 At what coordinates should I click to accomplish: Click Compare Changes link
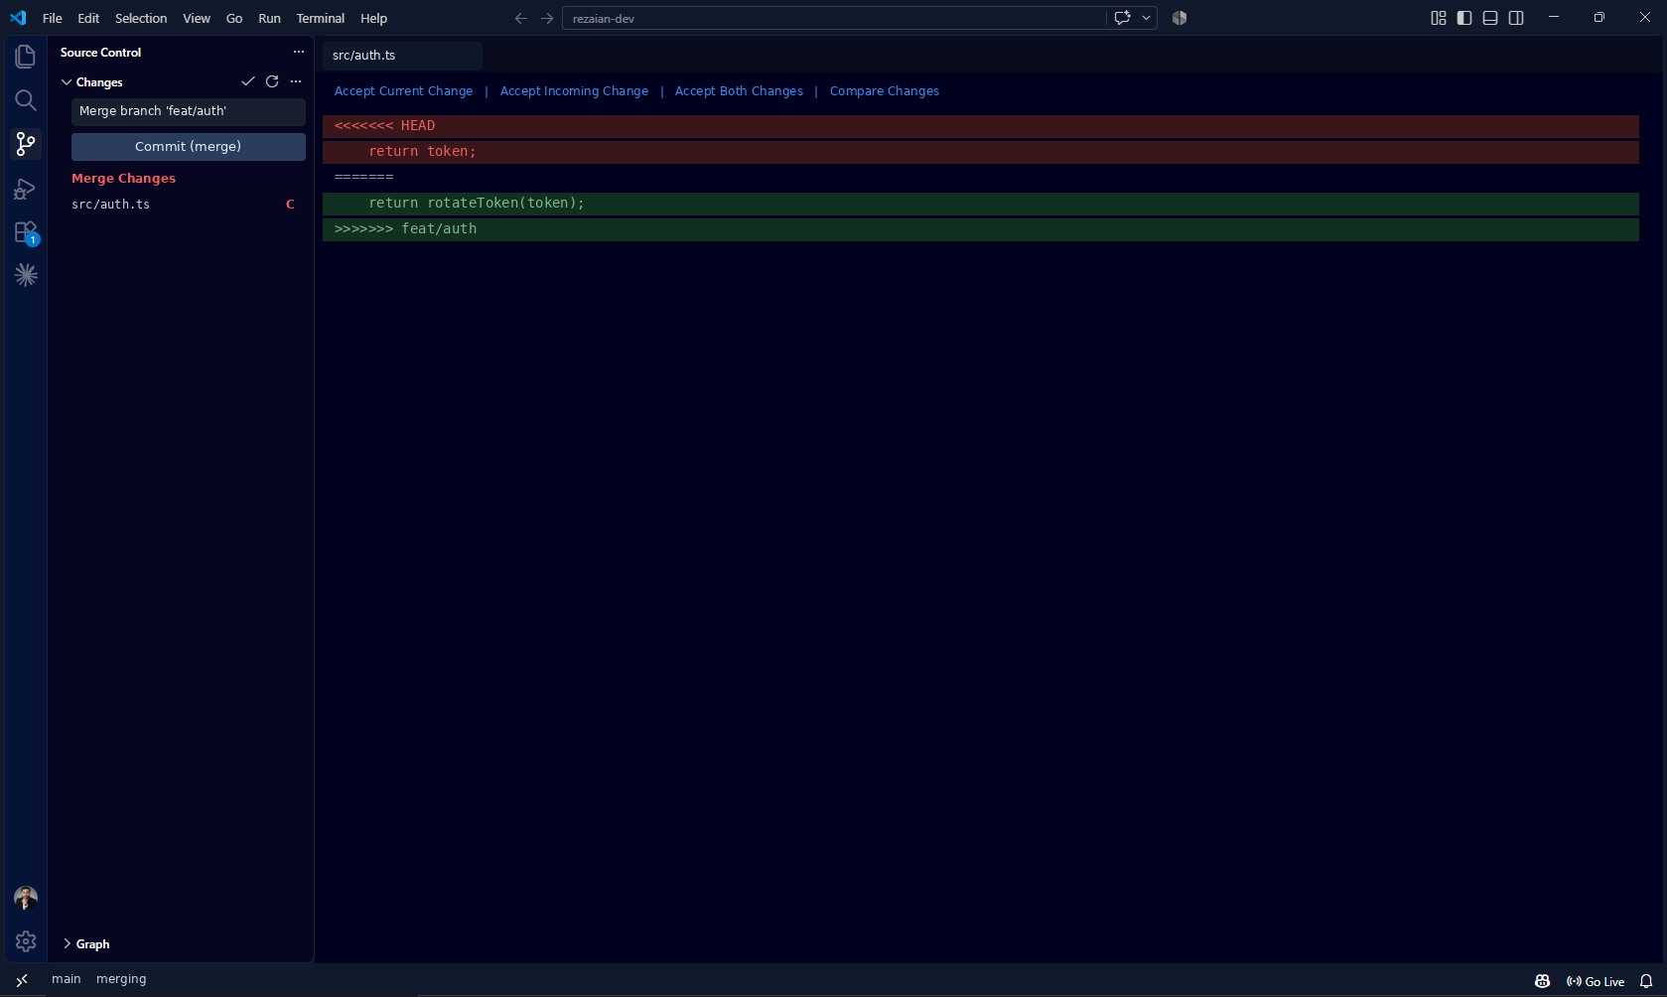(885, 91)
